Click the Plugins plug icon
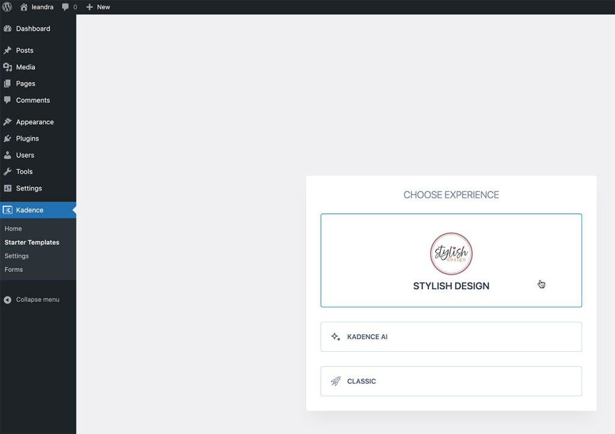The width and height of the screenshot is (615, 434). click(7, 139)
